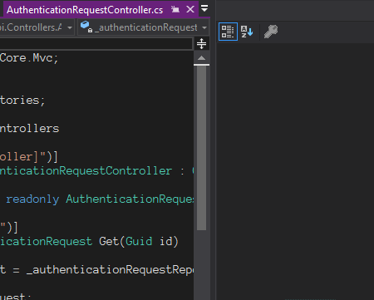
Task: Click the field icon beside _authenticationRequest
Action: point(86,27)
